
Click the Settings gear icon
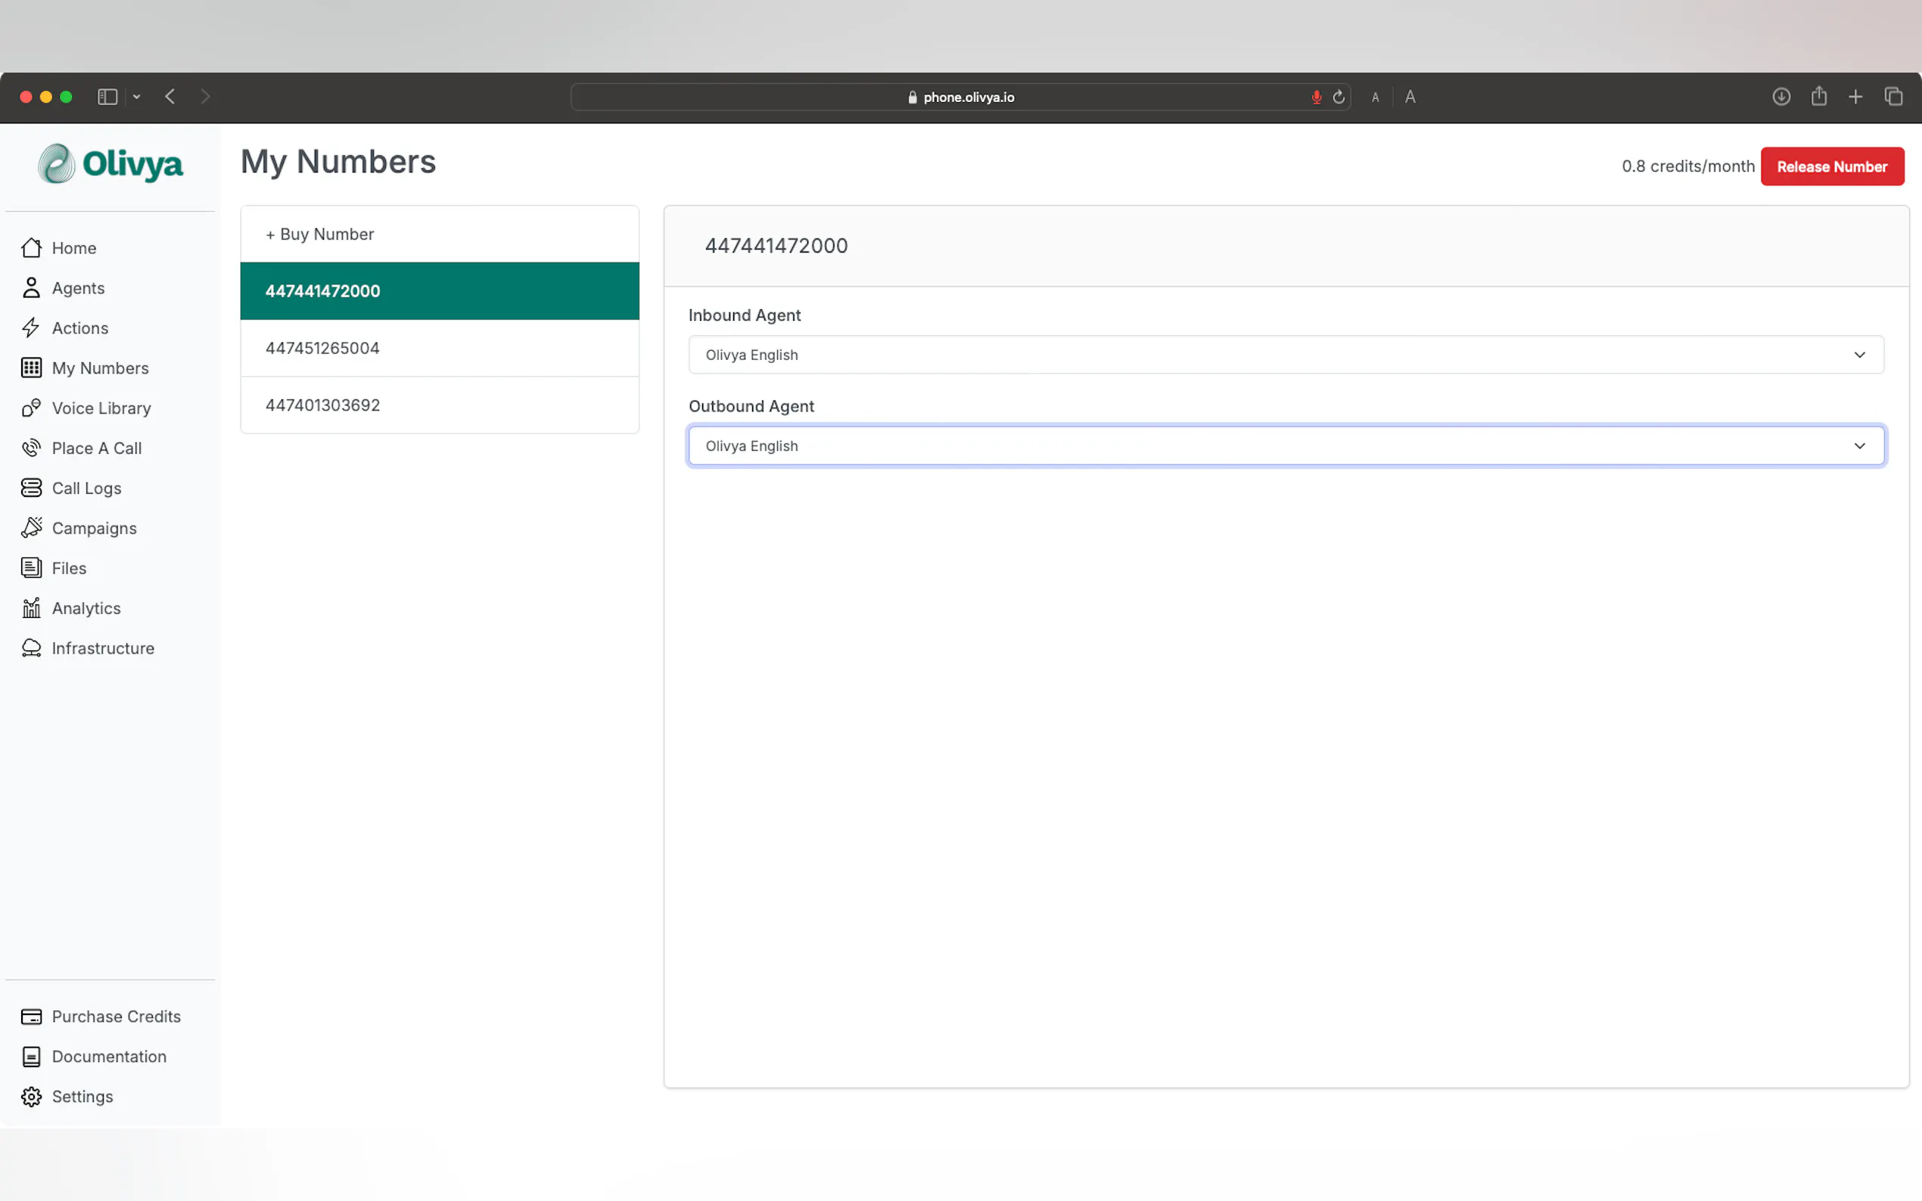[x=31, y=1096]
